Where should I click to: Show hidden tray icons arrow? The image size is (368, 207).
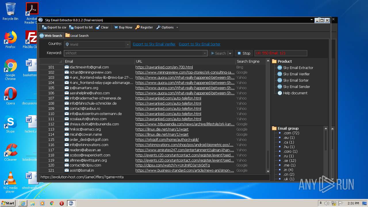tap(320, 203)
